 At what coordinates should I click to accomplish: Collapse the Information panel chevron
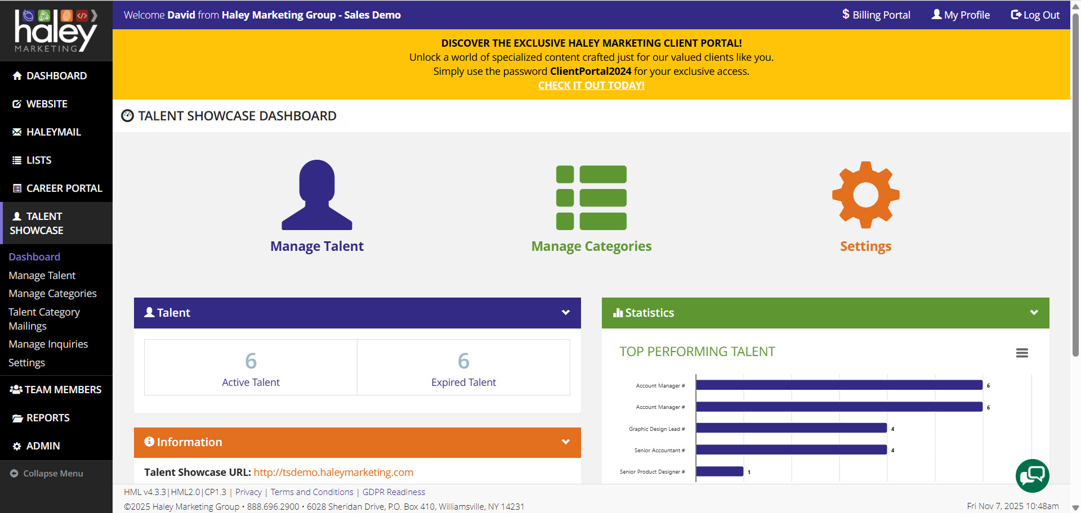(x=566, y=442)
